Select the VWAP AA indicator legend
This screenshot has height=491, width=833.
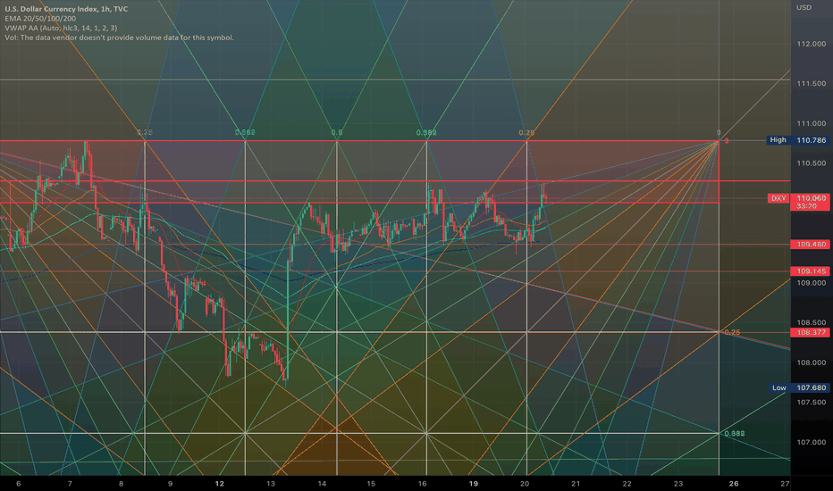coord(61,29)
